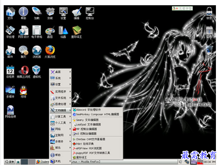Launch the 控制台 terminal desktop icon

point(90,13)
